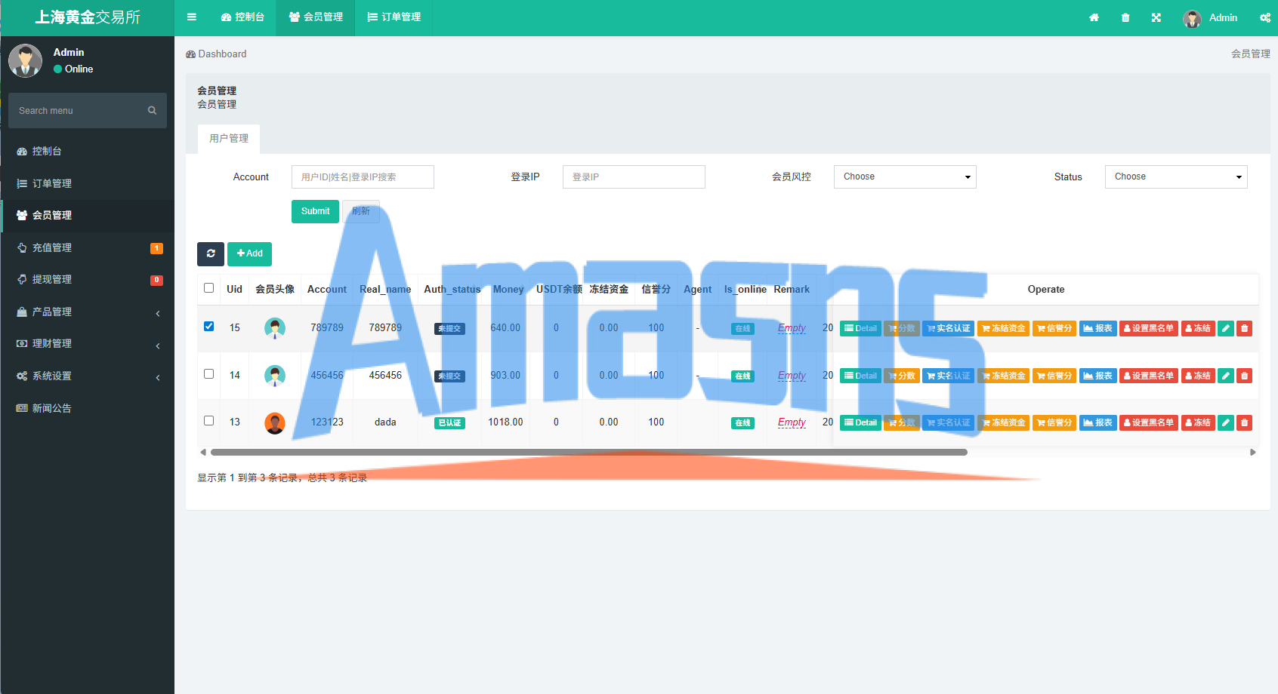Check the checkbox for Uid 14 row
The width and height of the screenshot is (1278, 694).
pos(209,374)
